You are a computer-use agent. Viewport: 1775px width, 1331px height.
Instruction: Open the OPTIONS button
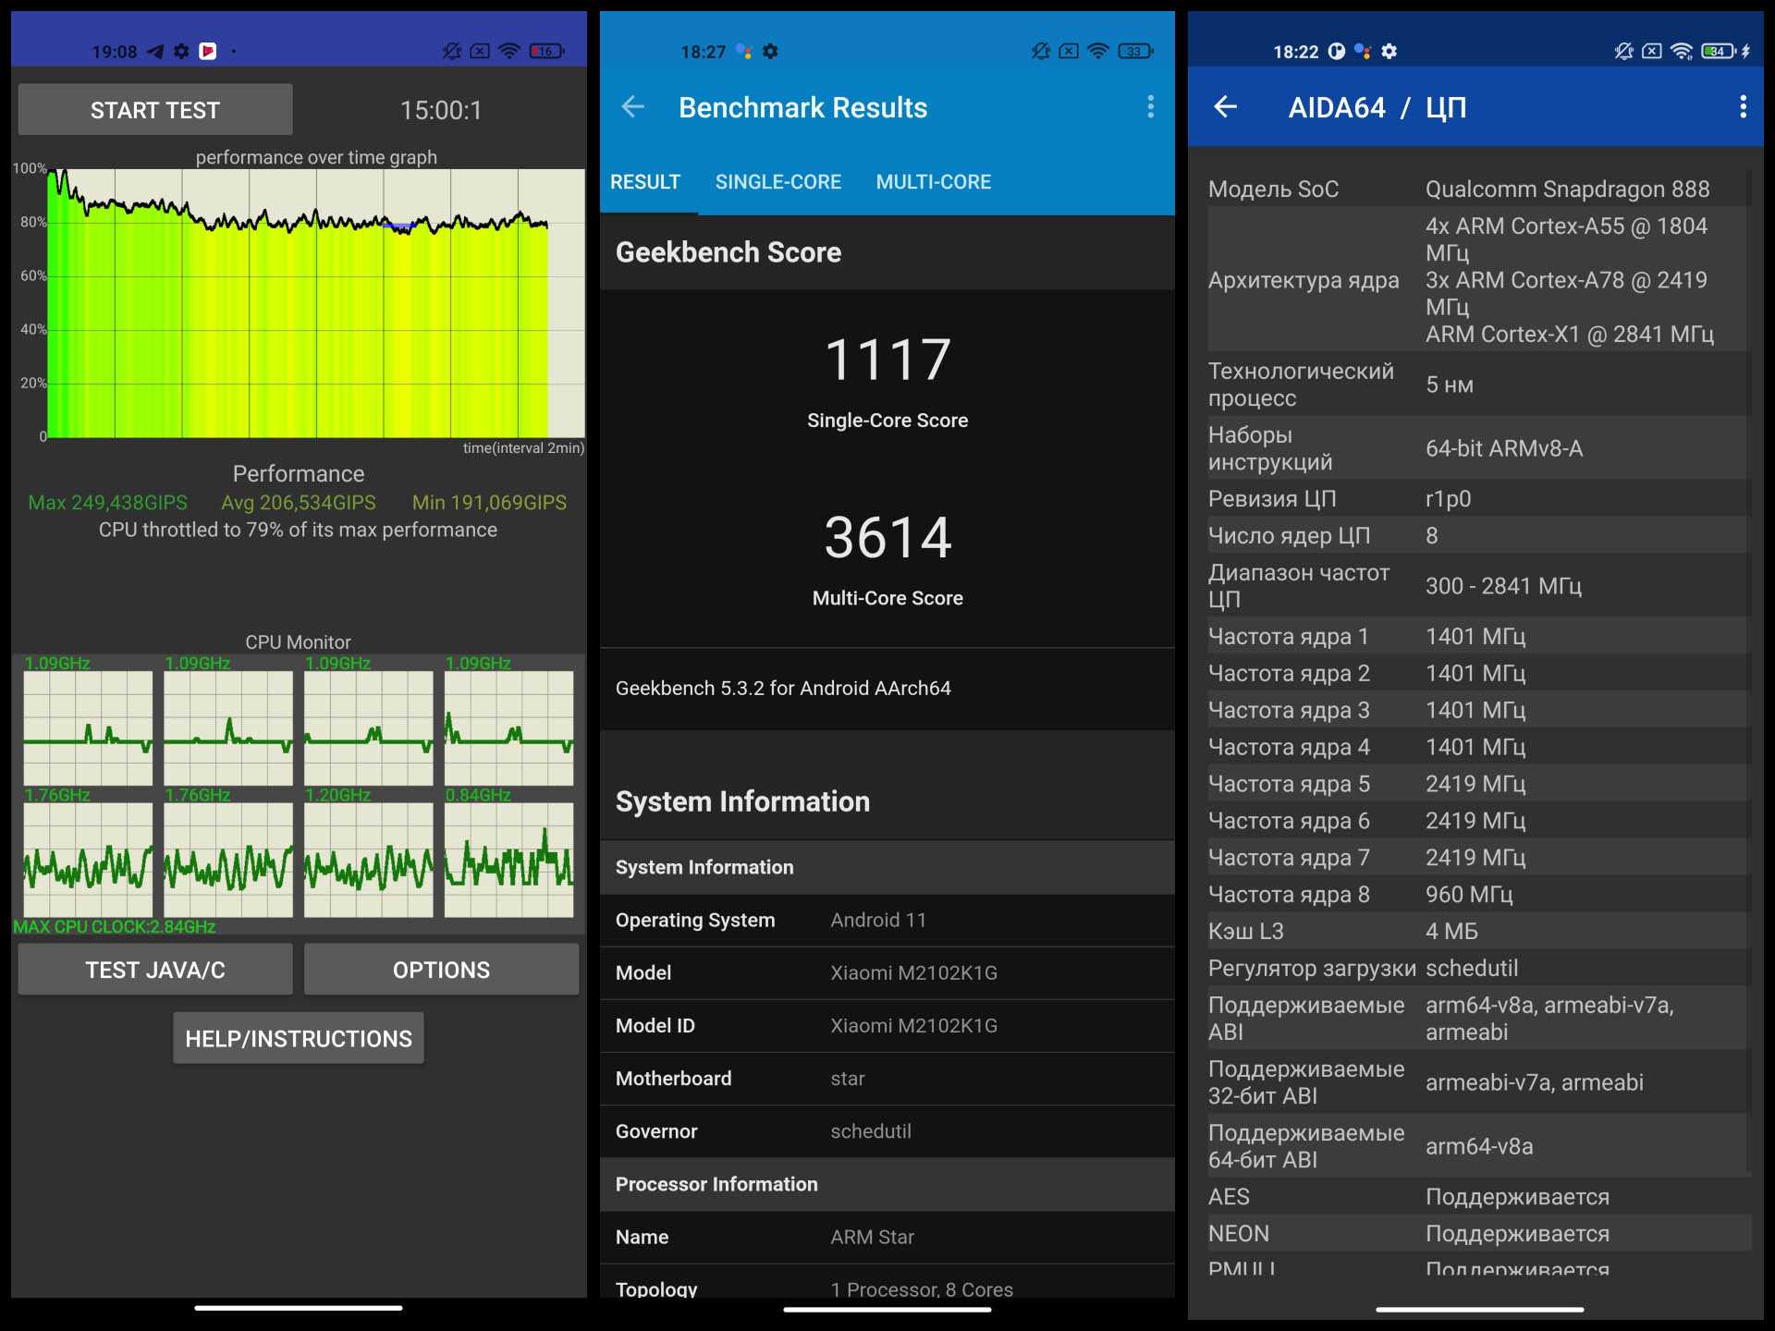point(441,970)
